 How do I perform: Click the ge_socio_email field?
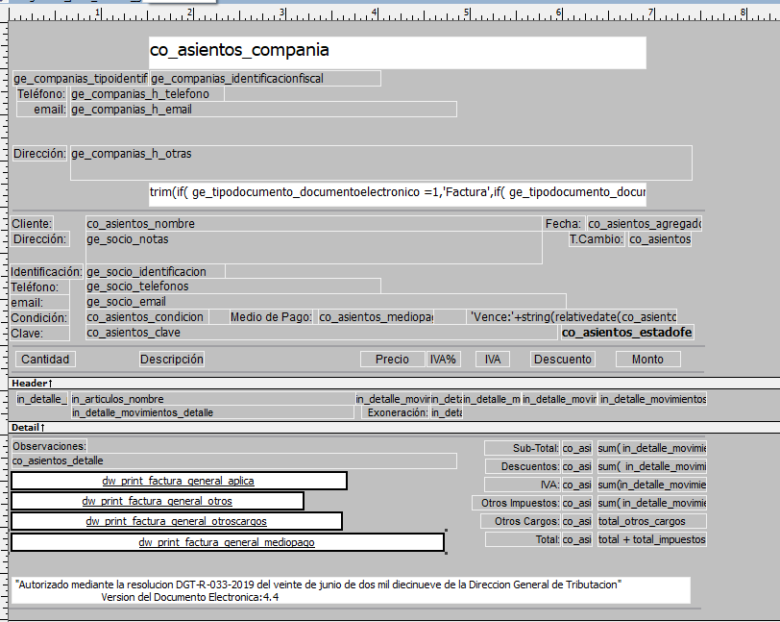pos(326,302)
